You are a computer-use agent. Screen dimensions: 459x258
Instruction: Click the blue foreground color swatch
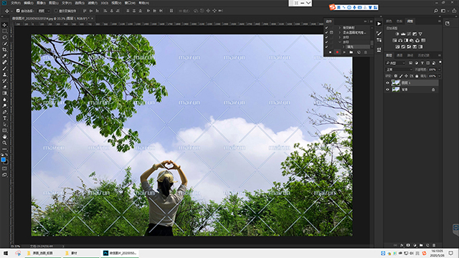click(x=3, y=160)
